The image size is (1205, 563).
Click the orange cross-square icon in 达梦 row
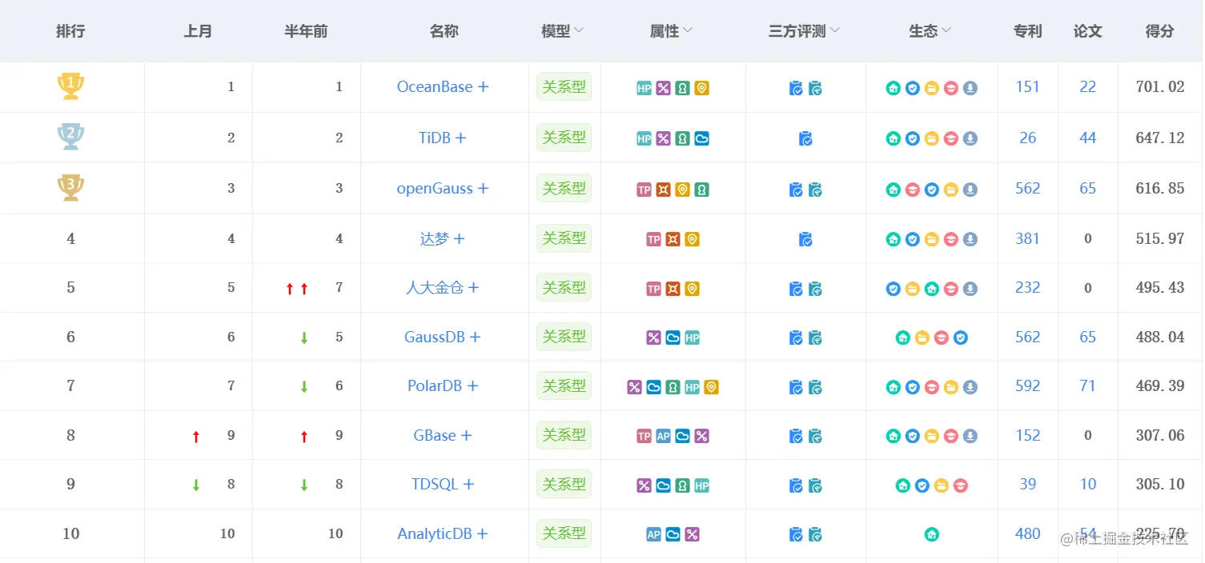pyautogui.click(x=673, y=239)
